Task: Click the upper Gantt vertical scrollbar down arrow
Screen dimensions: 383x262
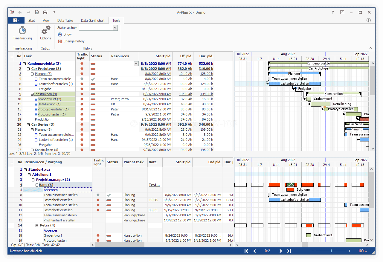Action: [373, 148]
